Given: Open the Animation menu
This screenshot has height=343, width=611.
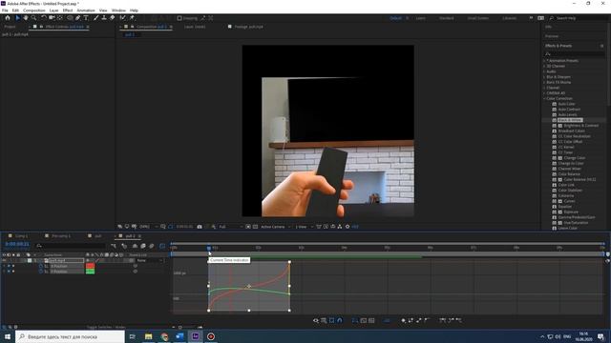Looking at the screenshot, I should pos(86,10).
